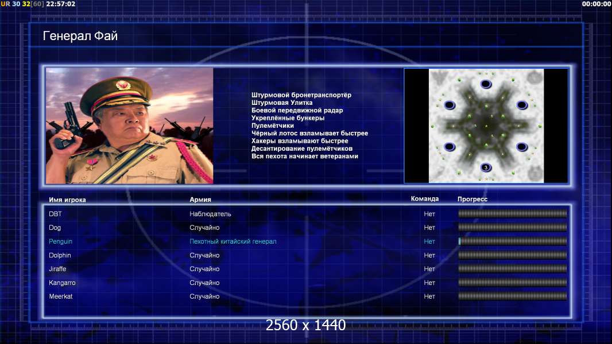Image resolution: width=612 pixels, height=344 pixels.
Task: Select player name Dolphin
Action: click(x=60, y=255)
